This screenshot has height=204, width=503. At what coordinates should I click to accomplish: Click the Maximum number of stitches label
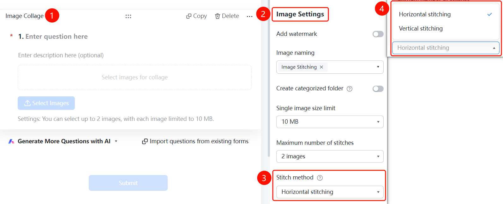pos(315,143)
